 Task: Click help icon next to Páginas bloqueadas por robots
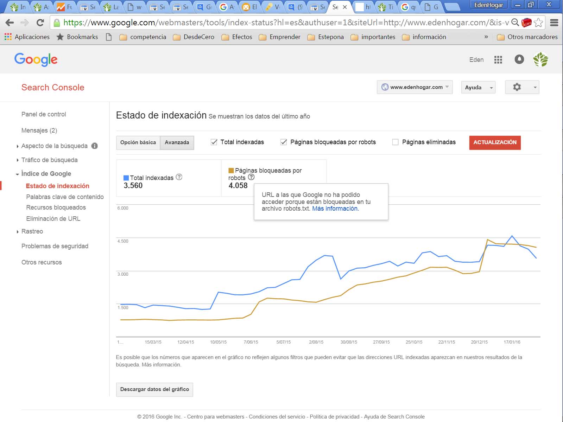tap(251, 177)
